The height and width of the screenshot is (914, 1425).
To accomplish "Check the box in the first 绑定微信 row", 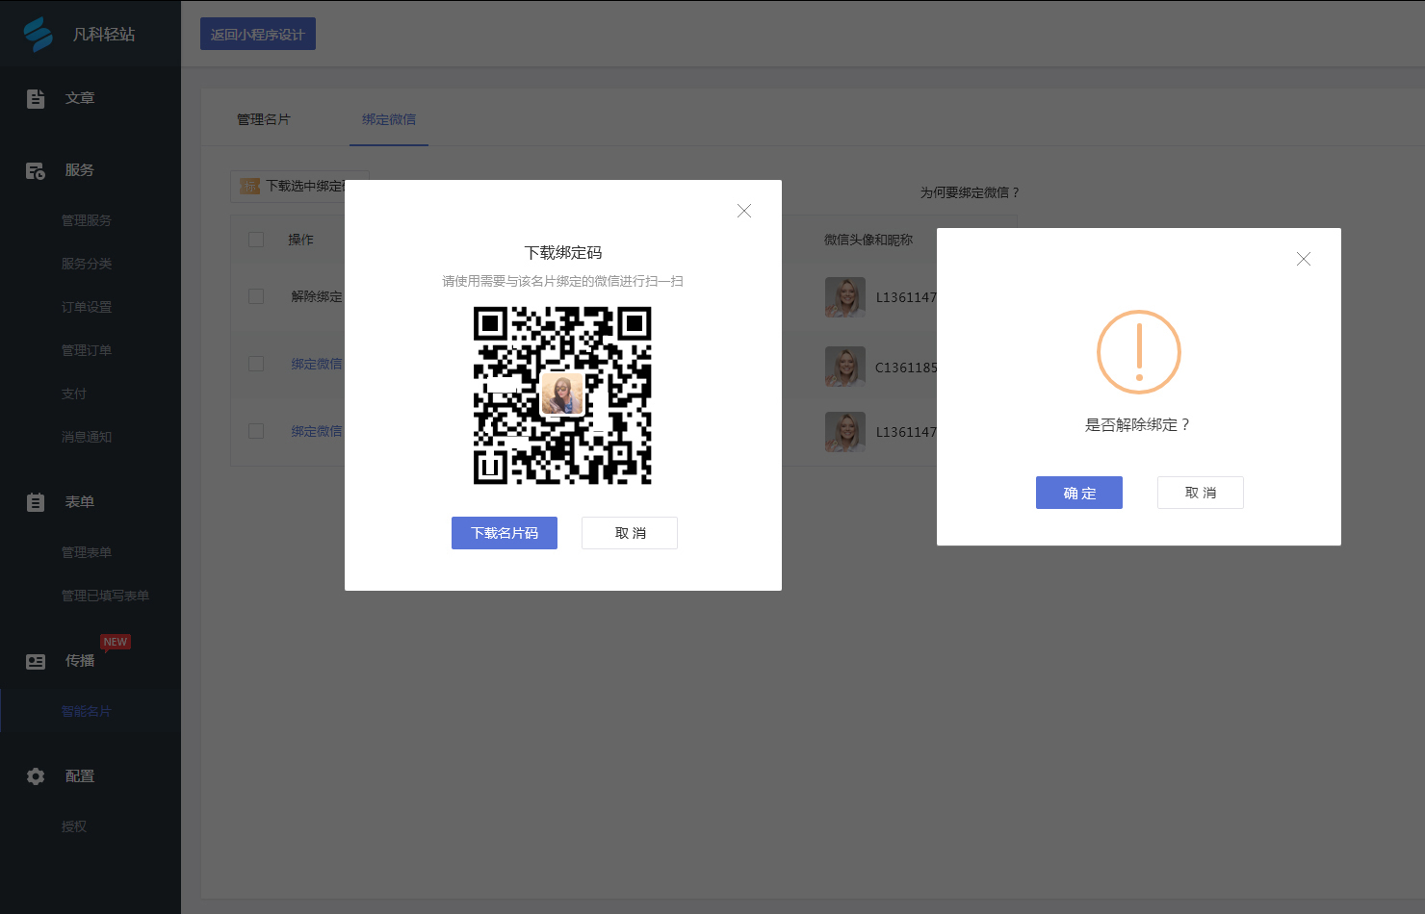I will click(x=256, y=364).
